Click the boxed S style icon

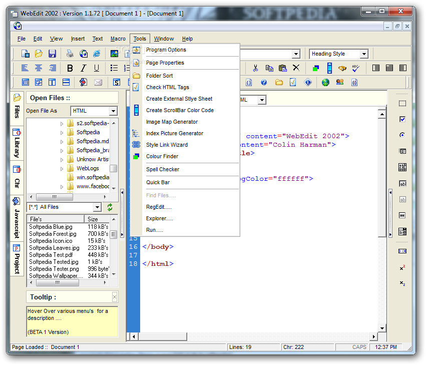point(117,82)
